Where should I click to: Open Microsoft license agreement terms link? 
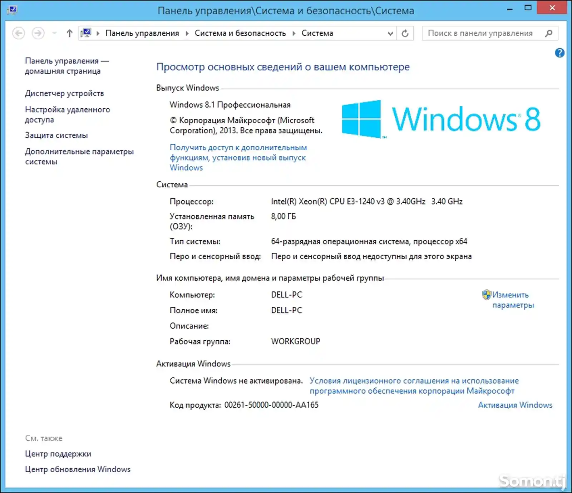(x=414, y=386)
